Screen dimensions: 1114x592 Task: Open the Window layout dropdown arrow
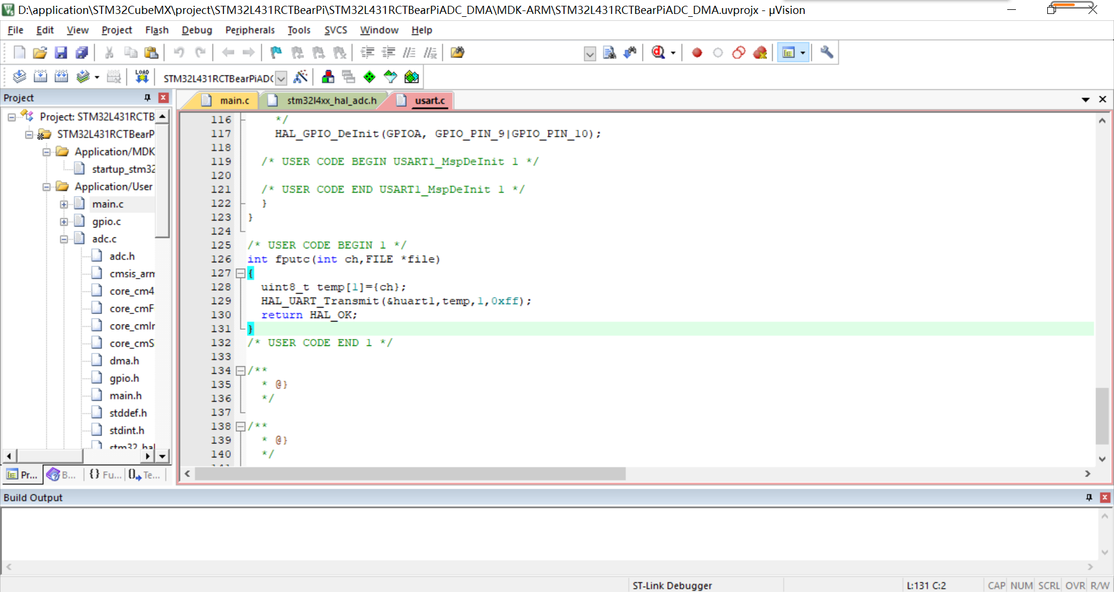coord(803,53)
